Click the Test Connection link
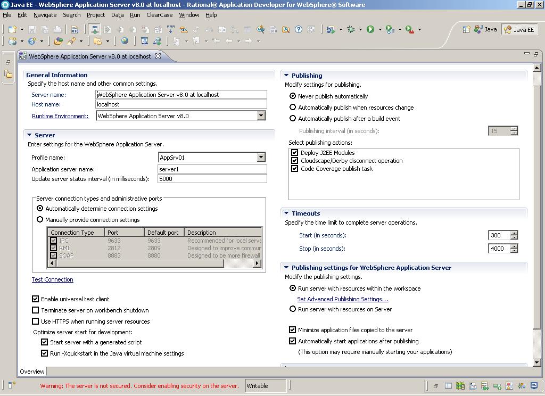 coord(53,279)
